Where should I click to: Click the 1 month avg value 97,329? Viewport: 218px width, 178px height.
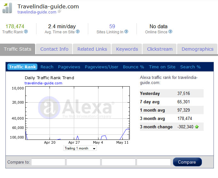[x=183, y=110]
